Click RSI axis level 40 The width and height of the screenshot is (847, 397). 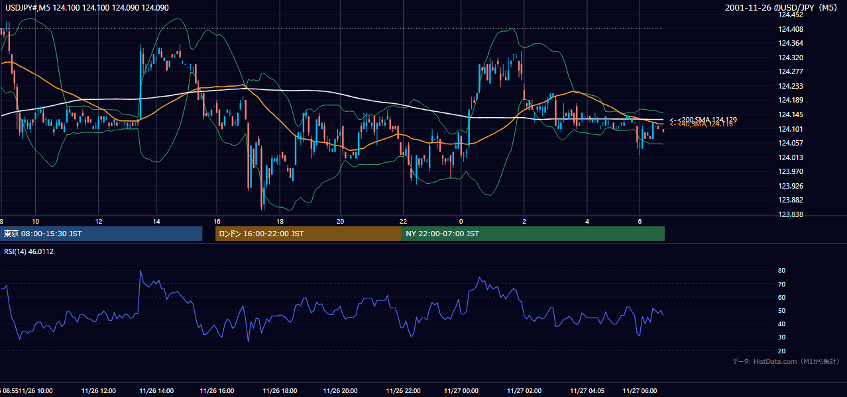pos(782,324)
